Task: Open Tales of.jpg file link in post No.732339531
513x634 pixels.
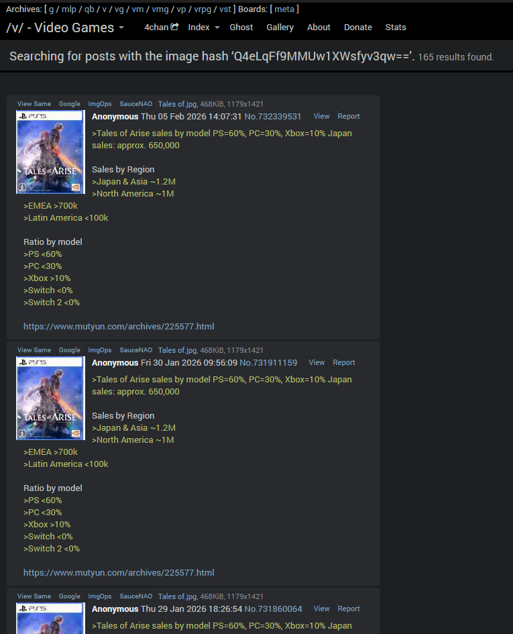Action: [178, 104]
